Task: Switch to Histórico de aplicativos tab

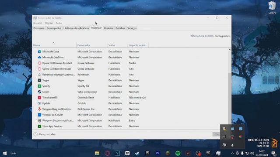Action: coord(76,28)
